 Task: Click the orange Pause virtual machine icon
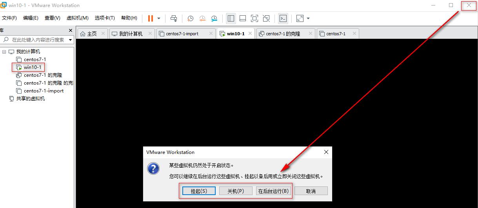[151, 18]
